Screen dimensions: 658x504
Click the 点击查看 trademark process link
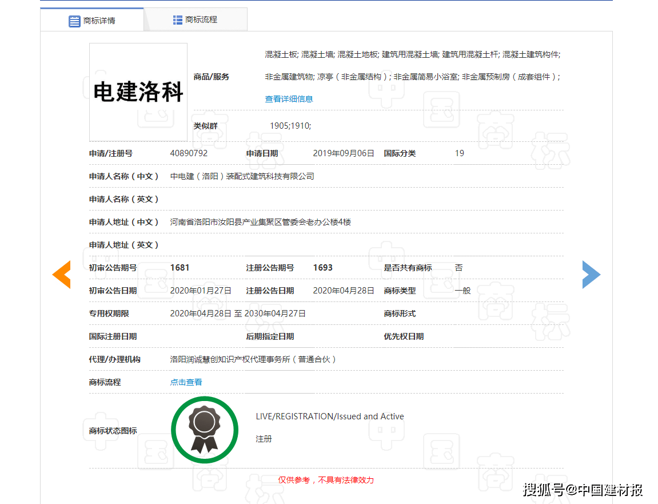coord(186,382)
